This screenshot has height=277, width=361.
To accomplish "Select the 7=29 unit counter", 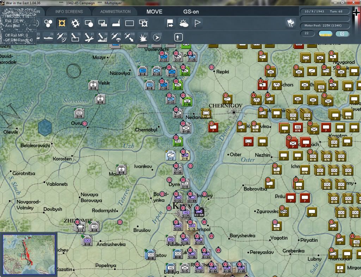I will pyautogui.click(x=192, y=57).
